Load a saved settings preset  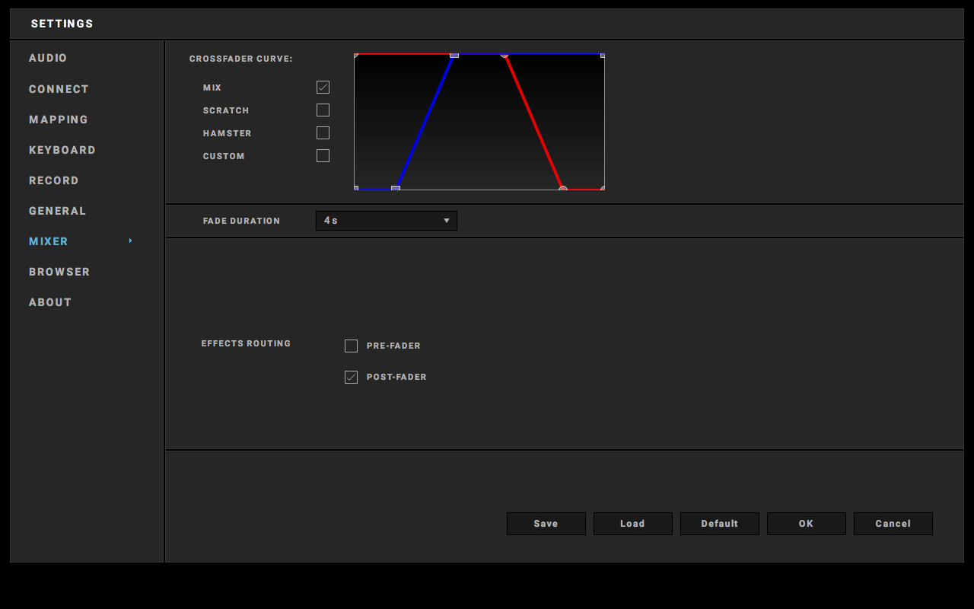pyautogui.click(x=632, y=523)
